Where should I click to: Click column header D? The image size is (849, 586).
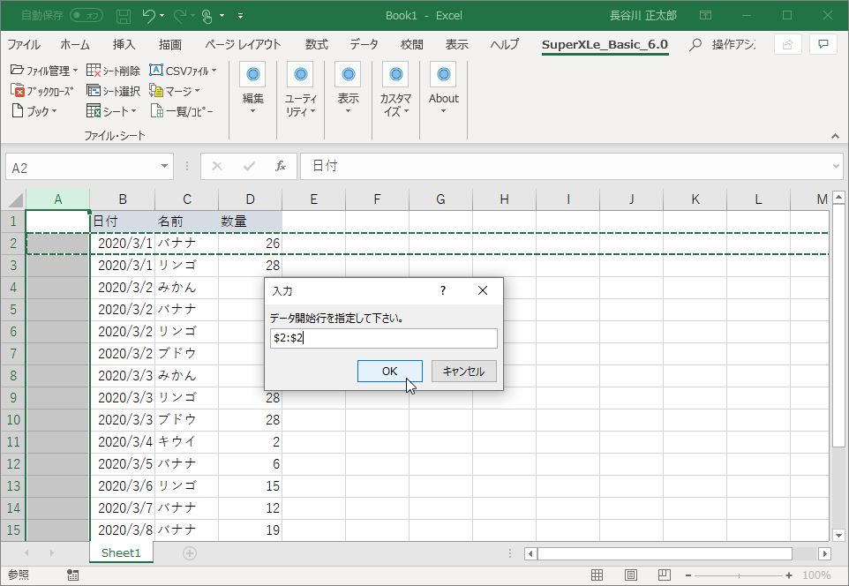250,199
